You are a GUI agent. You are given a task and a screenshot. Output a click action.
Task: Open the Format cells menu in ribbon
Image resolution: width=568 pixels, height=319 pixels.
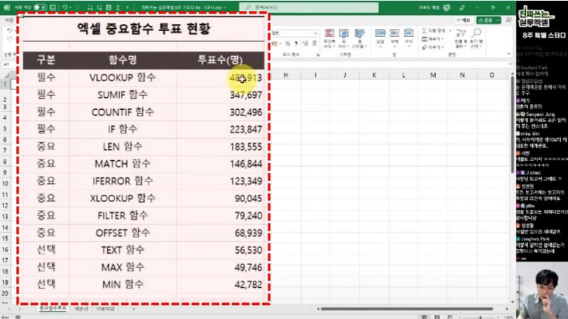[x=408, y=38]
